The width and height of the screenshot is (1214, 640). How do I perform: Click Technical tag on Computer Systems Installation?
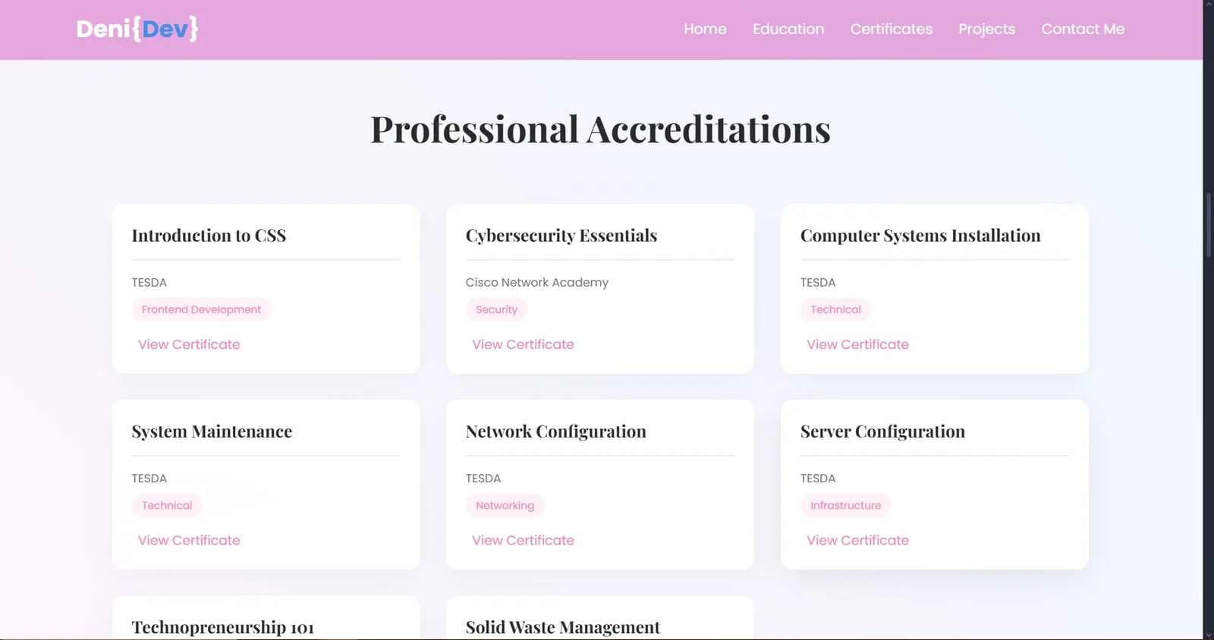coord(835,309)
